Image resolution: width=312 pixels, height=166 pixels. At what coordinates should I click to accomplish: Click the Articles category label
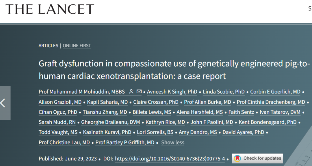pyautogui.click(x=48, y=45)
